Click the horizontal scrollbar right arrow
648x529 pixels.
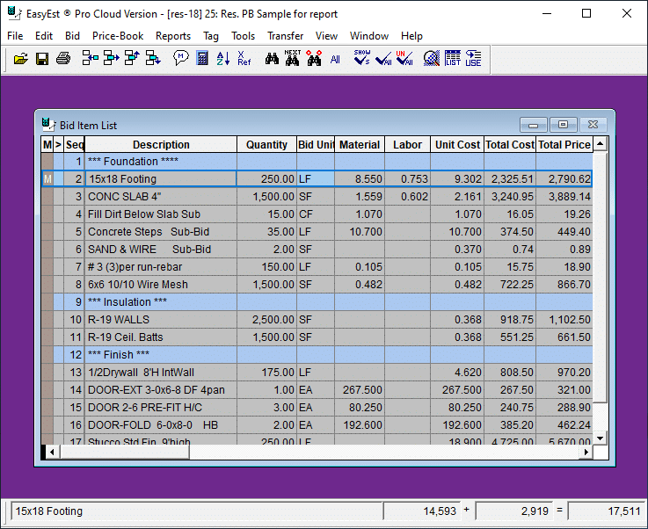586,452
